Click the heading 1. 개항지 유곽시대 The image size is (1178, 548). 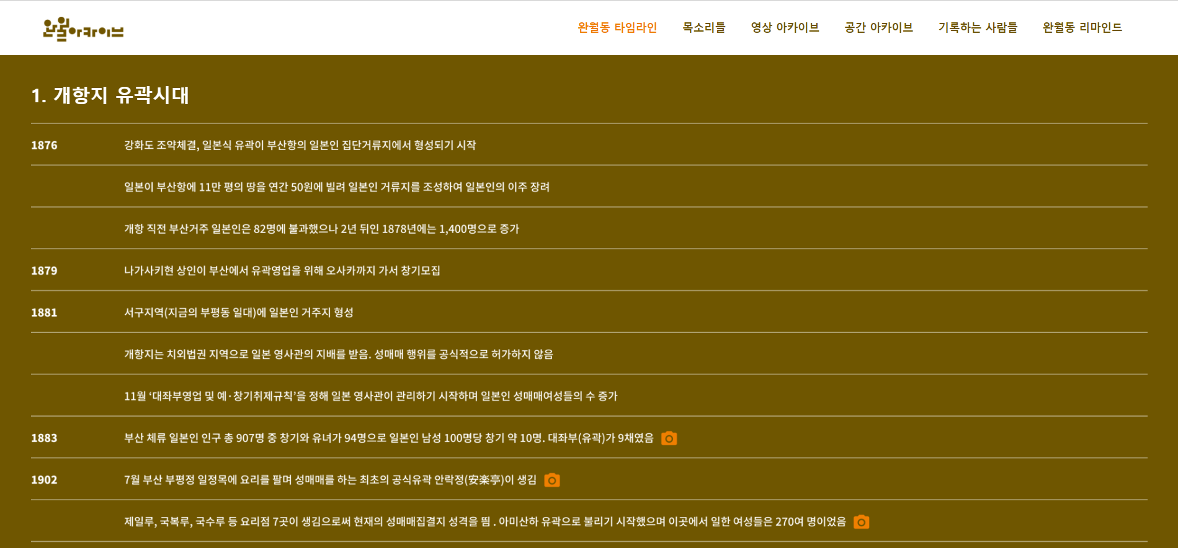tap(110, 95)
